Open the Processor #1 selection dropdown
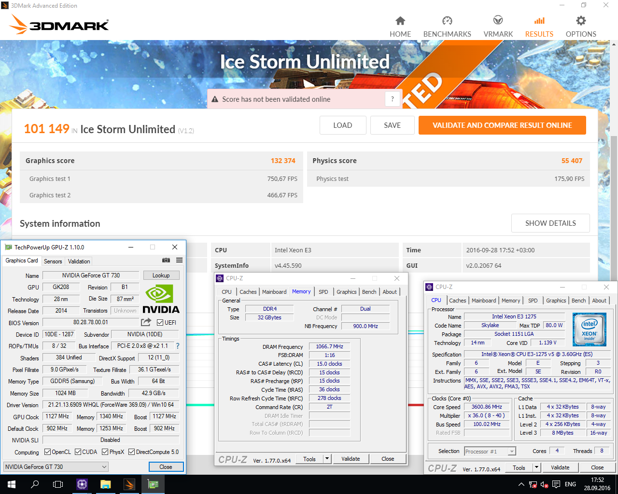Screen dimensions: 618x494 490,452
